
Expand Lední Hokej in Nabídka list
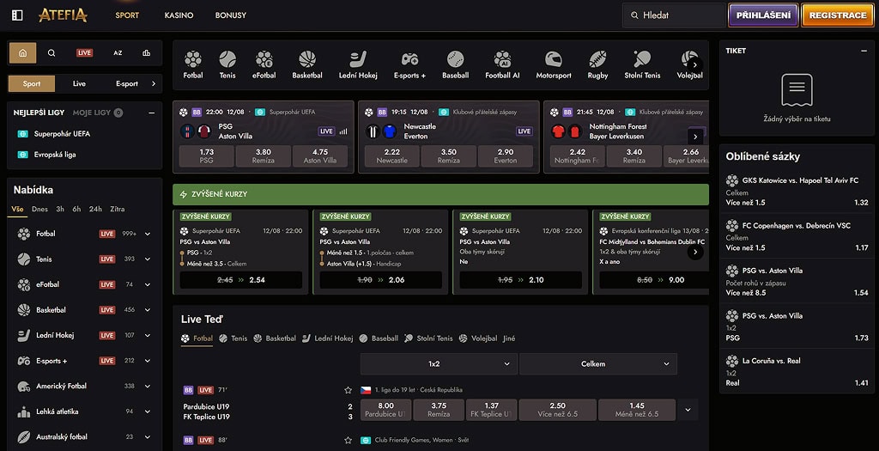[148, 335]
